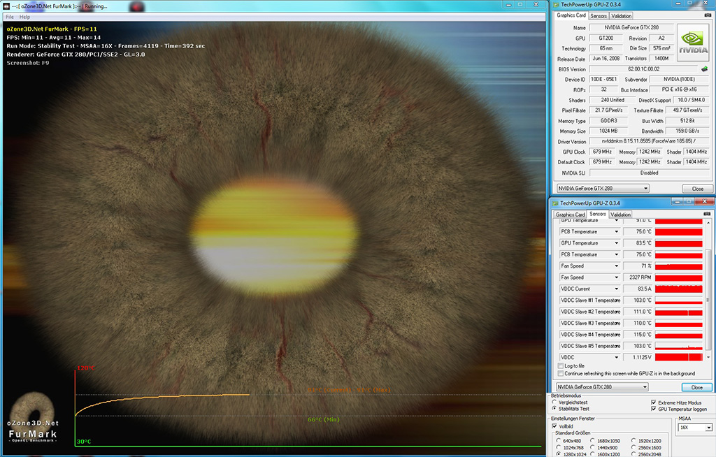This screenshot has height=457, width=716.
Task: Click the Shaders value 240 Unified
Action: tap(613, 100)
